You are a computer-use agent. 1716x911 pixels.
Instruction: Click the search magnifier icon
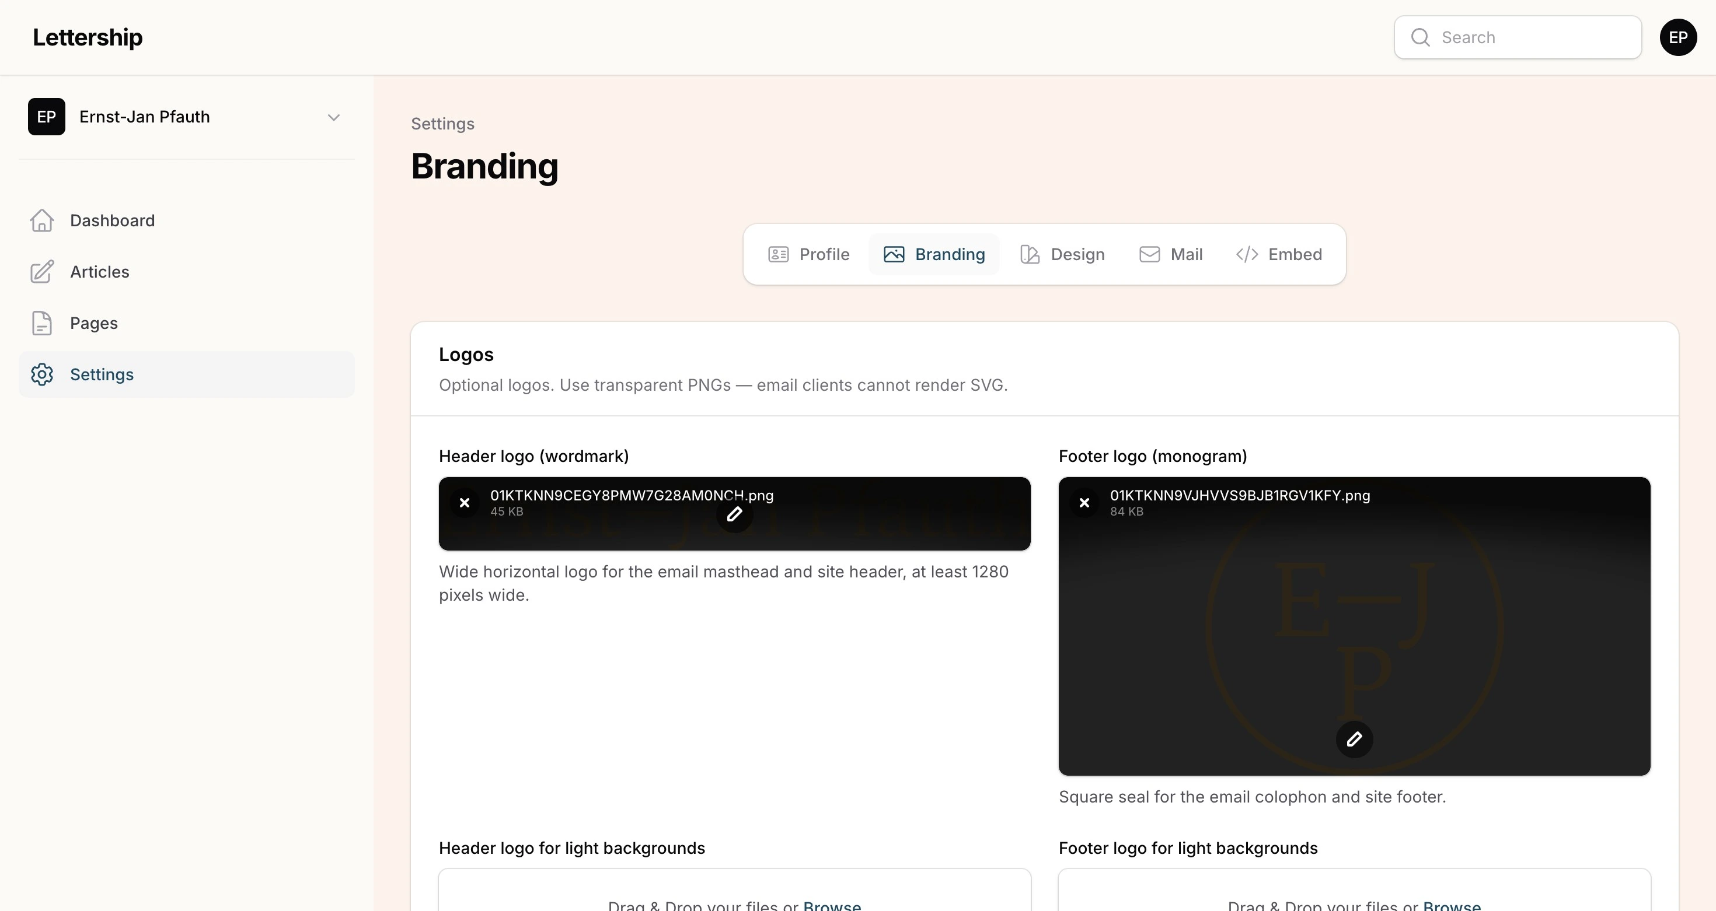[1420, 37]
